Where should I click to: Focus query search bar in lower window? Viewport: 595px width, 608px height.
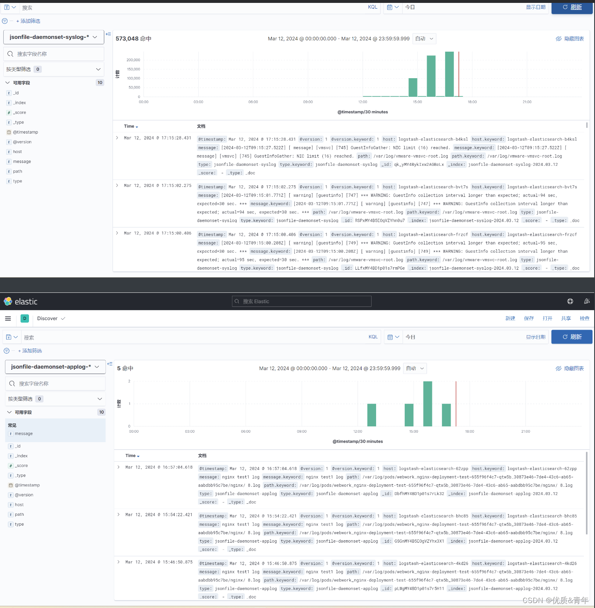[194, 337]
